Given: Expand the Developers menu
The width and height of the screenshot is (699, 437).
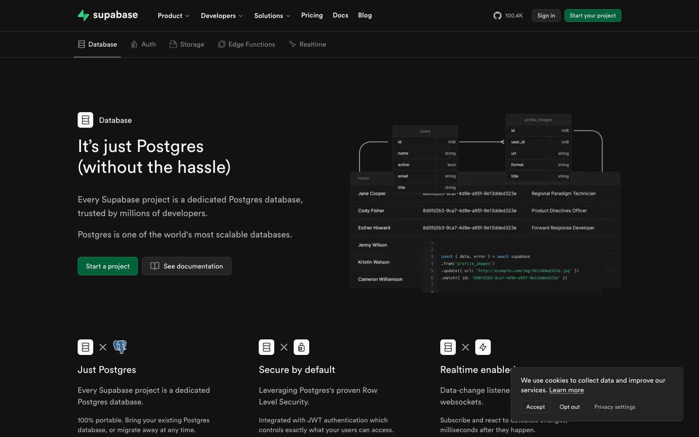Looking at the screenshot, I should click(x=221, y=16).
